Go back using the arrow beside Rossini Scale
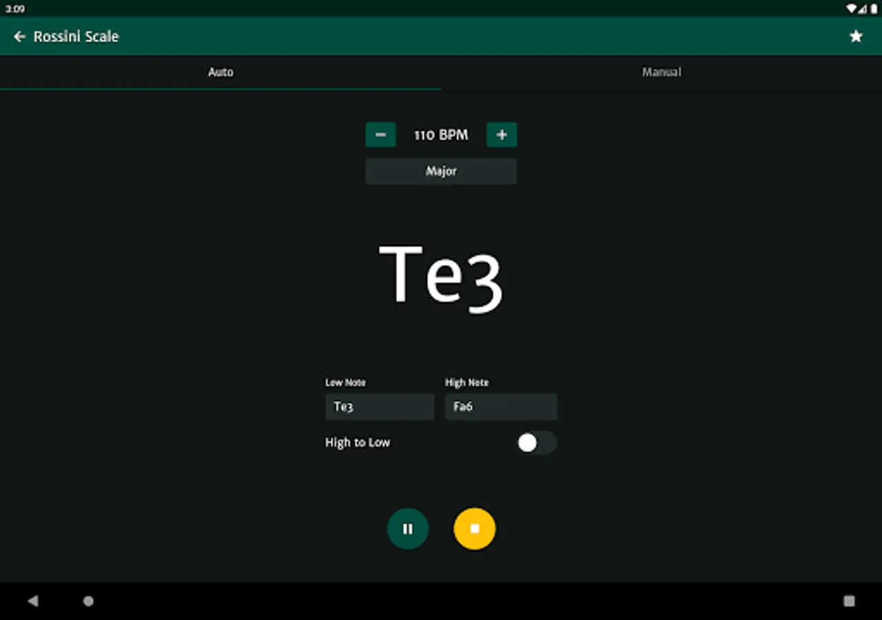This screenshot has width=882, height=620. tap(19, 37)
